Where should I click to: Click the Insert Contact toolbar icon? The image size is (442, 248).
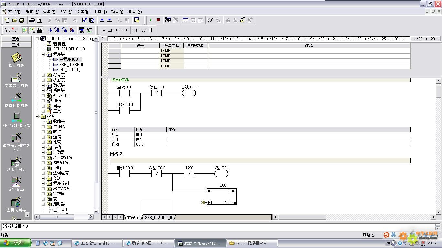135,30
